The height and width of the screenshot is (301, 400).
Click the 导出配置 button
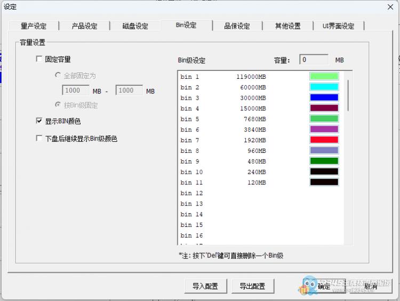(252, 286)
